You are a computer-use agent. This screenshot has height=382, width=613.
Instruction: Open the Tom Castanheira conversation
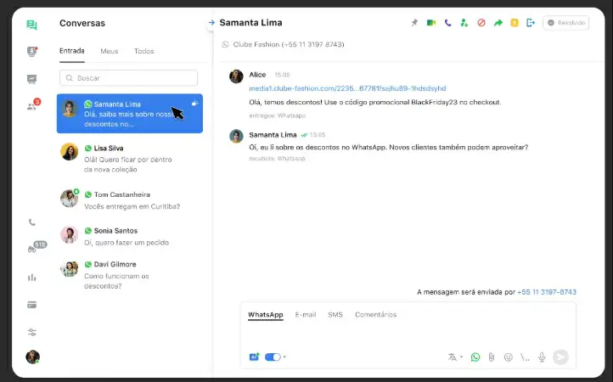130,200
